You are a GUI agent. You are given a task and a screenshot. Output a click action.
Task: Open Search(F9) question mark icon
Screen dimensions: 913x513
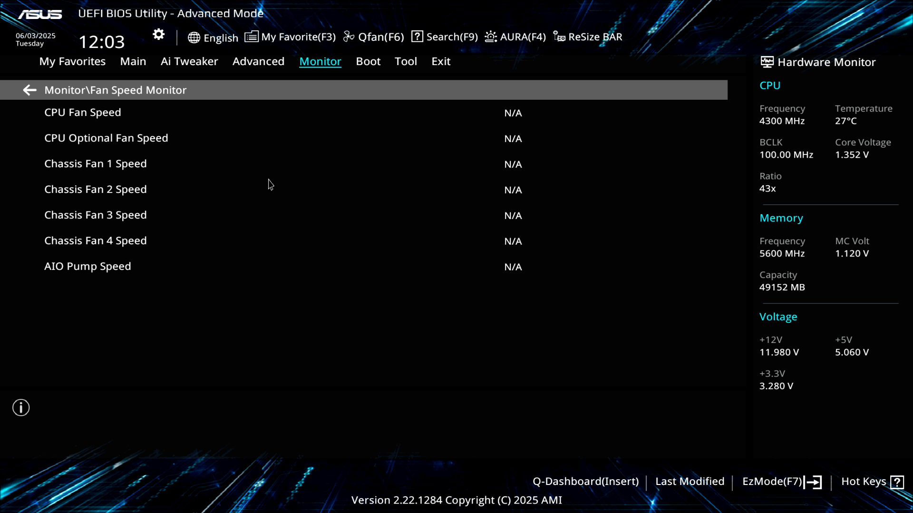417,37
